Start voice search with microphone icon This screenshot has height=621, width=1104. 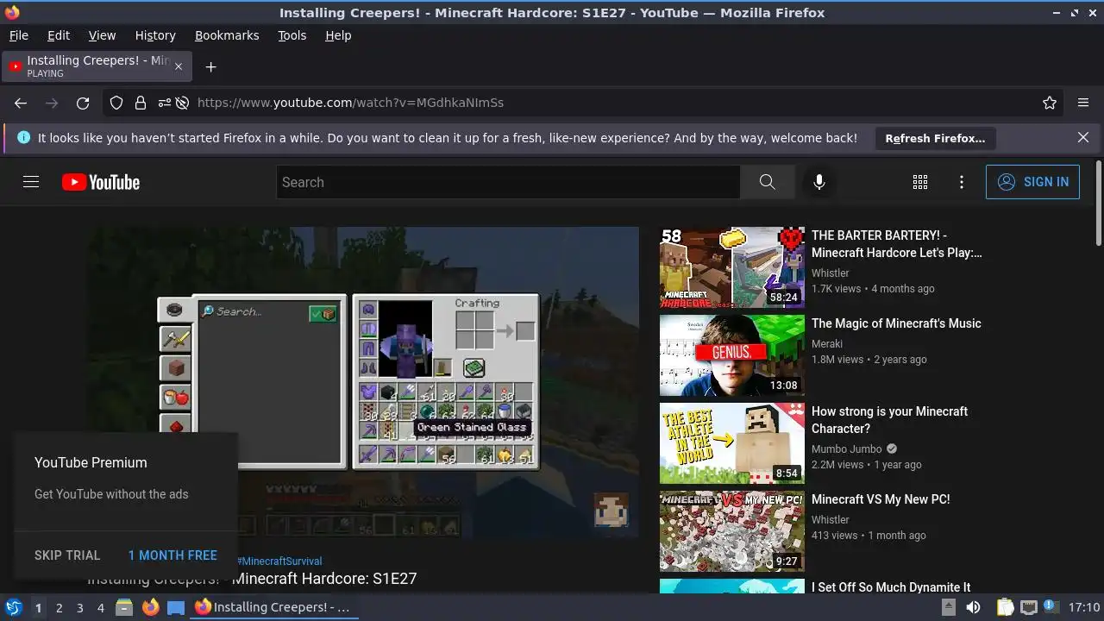[x=819, y=182]
